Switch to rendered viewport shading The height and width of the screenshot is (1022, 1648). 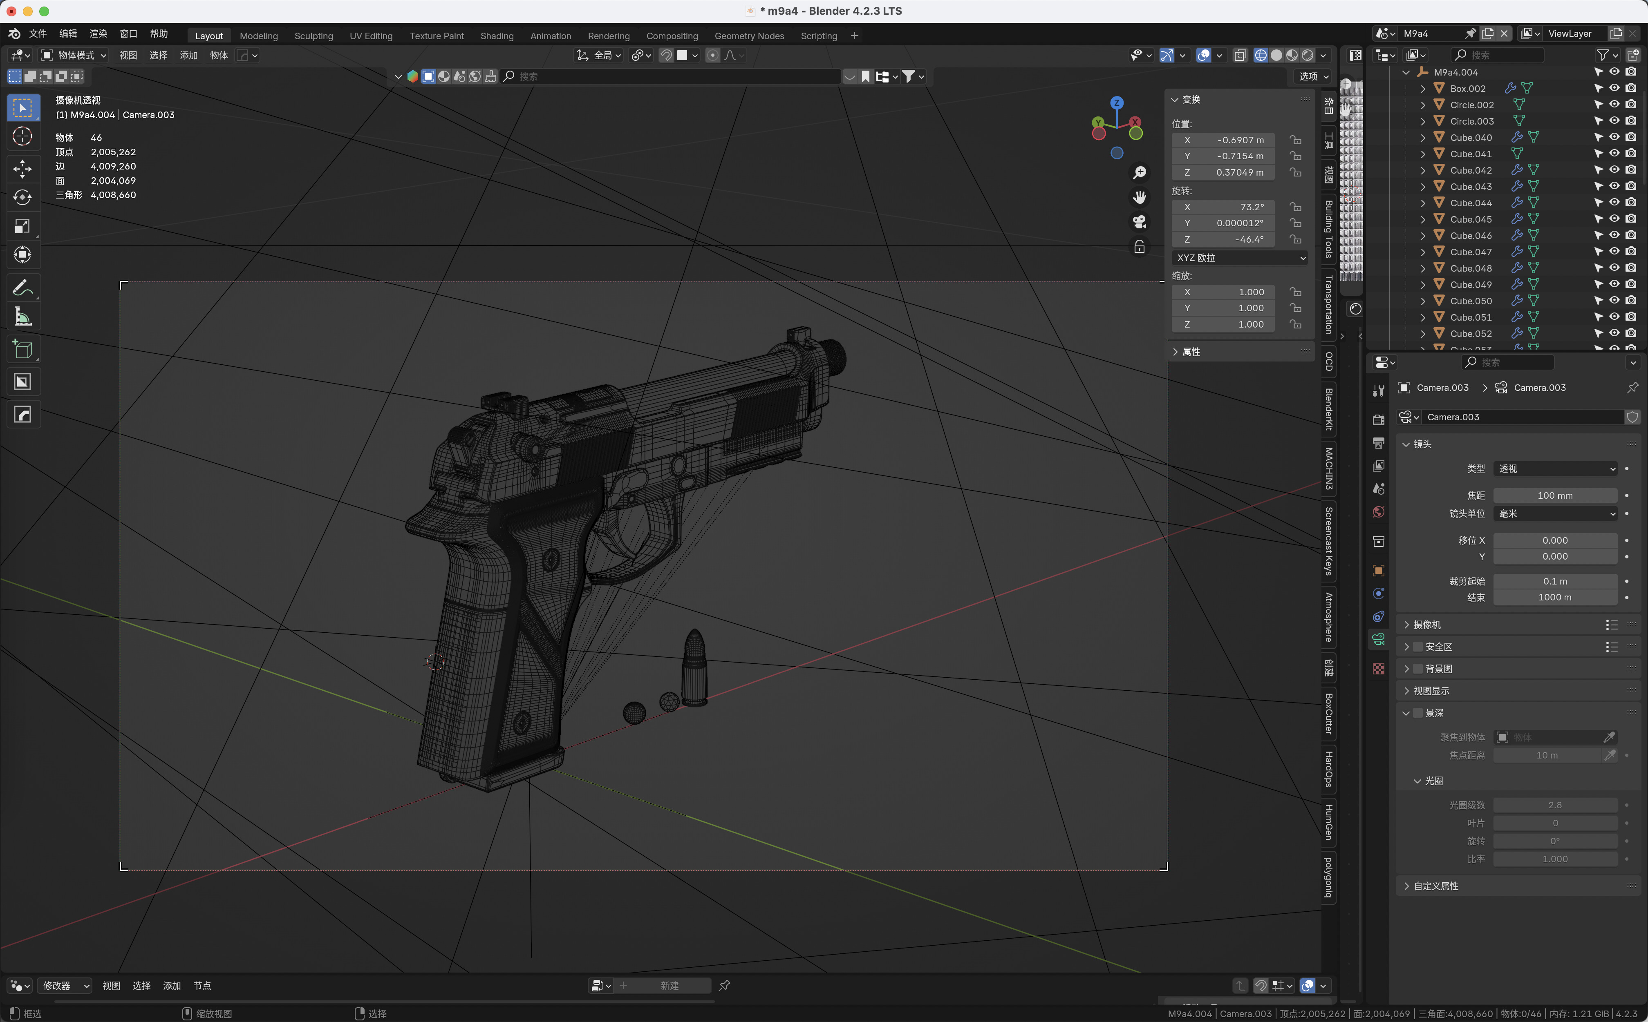1308,56
